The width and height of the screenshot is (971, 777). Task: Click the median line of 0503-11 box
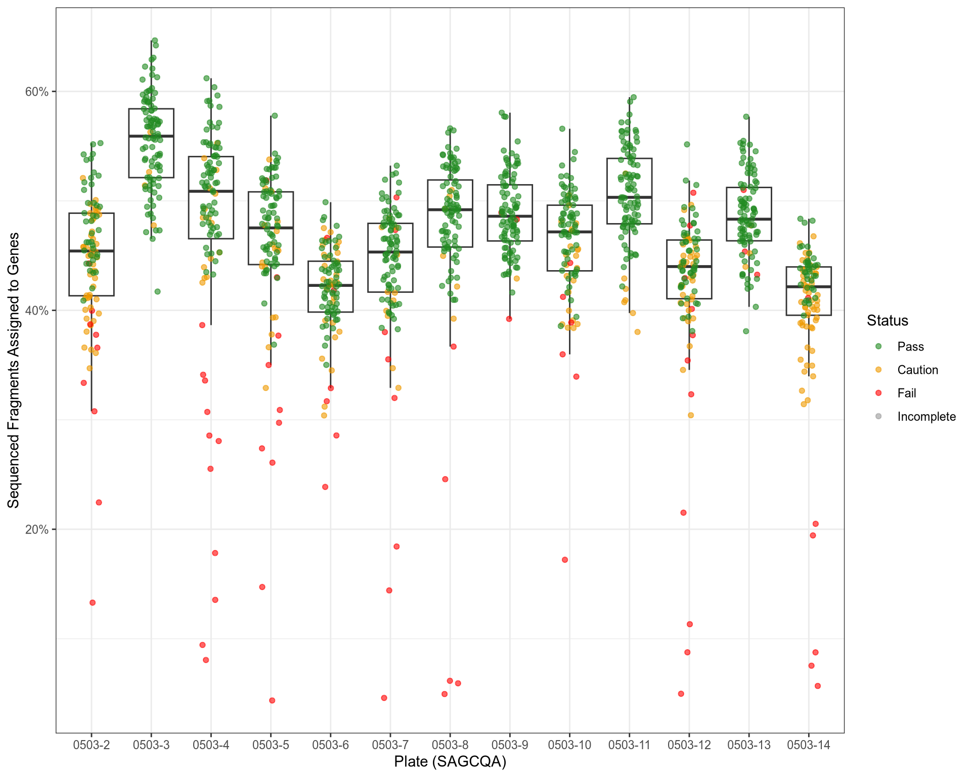click(x=629, y=197)
